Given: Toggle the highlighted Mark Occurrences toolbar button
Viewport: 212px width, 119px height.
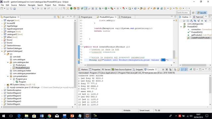Looking at the screenshot, I should click(x=86, y=9).
